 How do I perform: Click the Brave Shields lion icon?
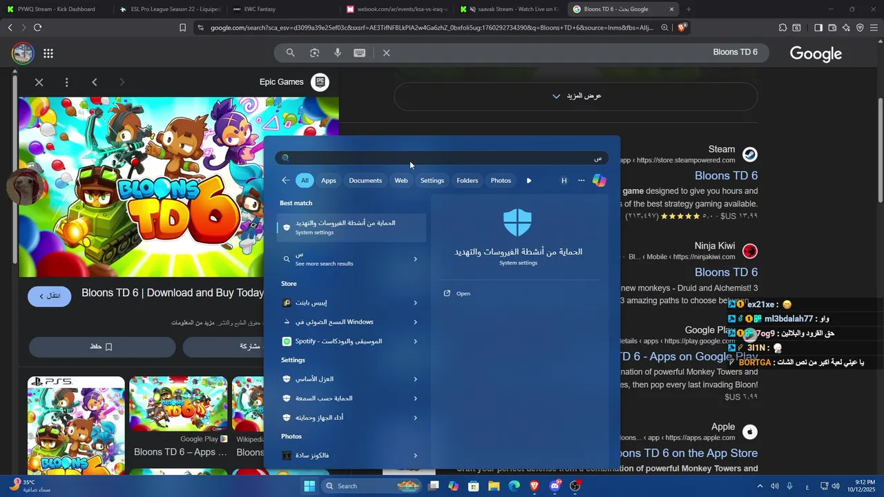[x=682, y=28]
